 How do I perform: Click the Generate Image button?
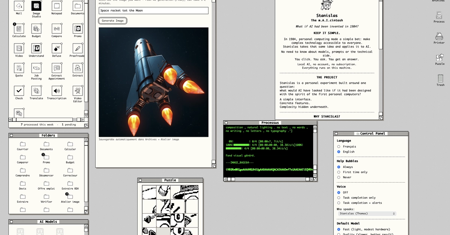pyautogui.click(x=112, y=21)
